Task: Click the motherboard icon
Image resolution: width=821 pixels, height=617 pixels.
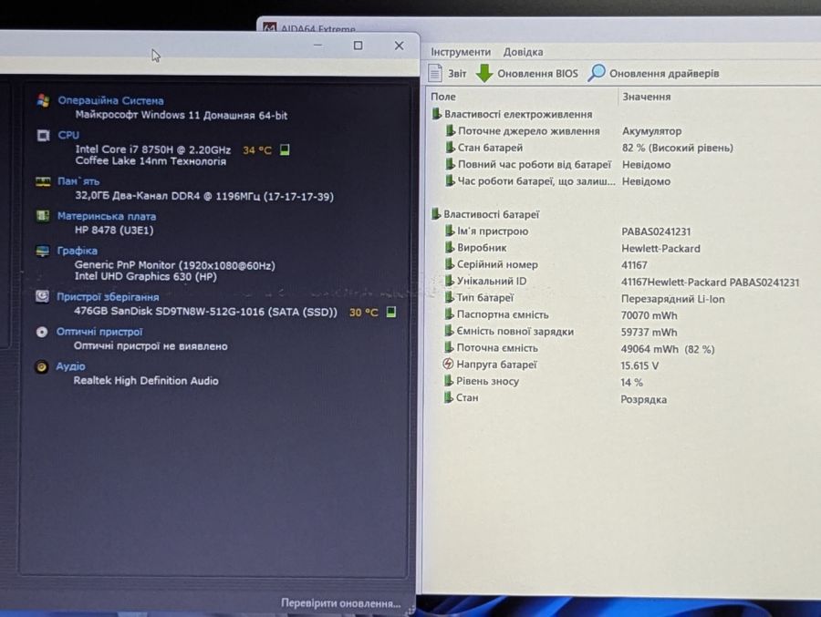Action: point(42,216)
